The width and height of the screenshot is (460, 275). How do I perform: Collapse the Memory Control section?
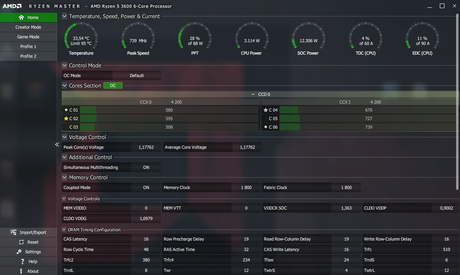coord(64,177)
